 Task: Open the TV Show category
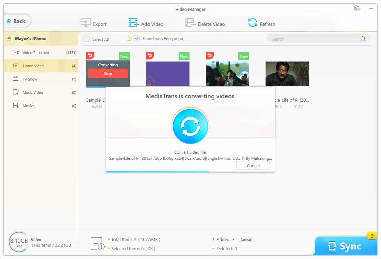pos(41,79)
